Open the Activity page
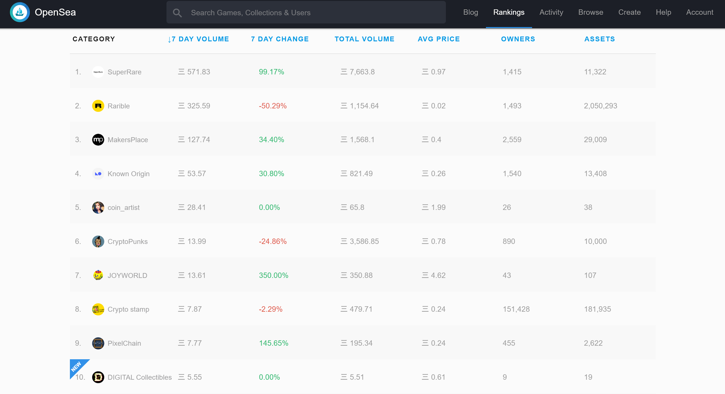 551,12
